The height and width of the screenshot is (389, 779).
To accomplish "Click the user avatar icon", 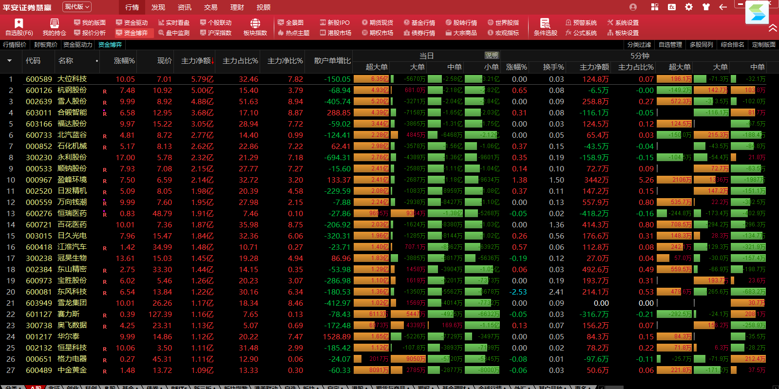I will point(633,7).
